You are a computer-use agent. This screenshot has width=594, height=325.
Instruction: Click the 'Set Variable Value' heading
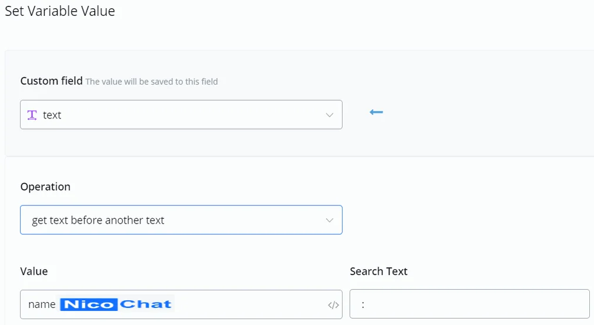point(60,11)
